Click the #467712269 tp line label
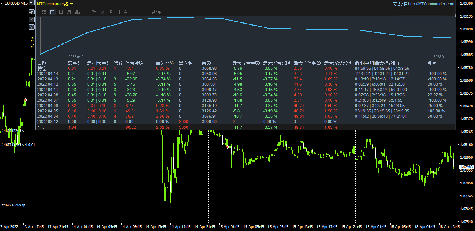 13,205
